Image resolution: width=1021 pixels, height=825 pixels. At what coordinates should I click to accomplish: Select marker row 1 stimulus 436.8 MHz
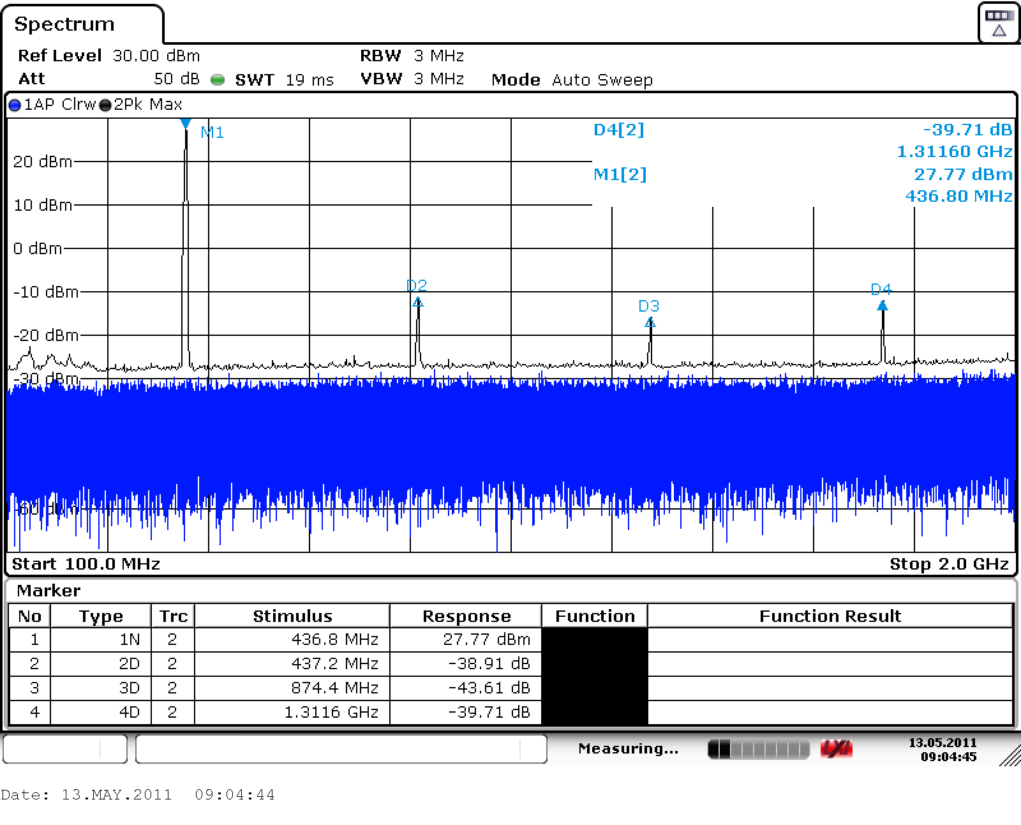(334, 639)
